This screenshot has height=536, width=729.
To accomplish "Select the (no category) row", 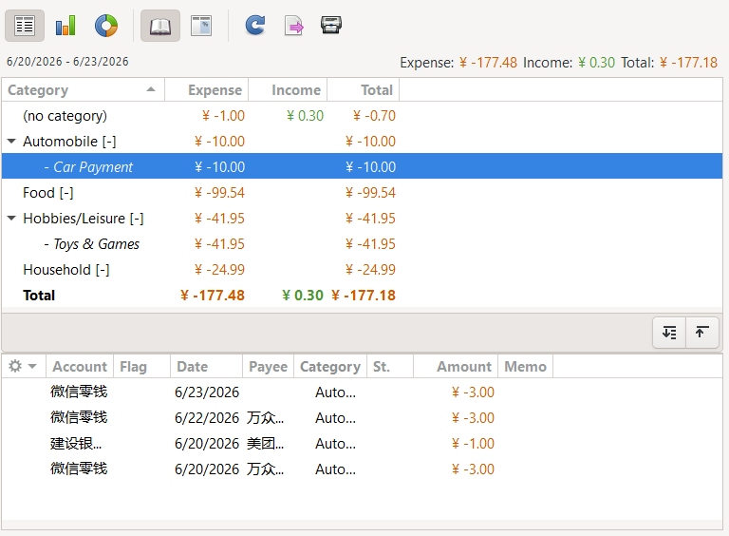I will 363,115.
